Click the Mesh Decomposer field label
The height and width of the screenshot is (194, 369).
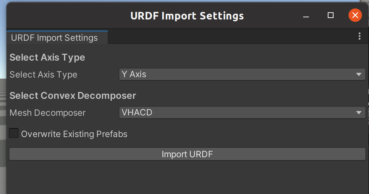click(x=47, y=113)
